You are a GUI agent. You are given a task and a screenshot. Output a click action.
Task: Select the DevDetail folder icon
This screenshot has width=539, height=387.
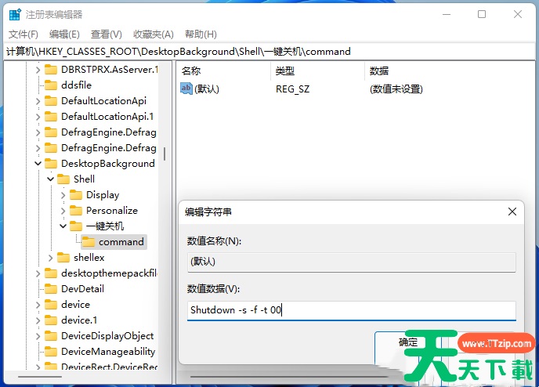click(x=51, y=289)
